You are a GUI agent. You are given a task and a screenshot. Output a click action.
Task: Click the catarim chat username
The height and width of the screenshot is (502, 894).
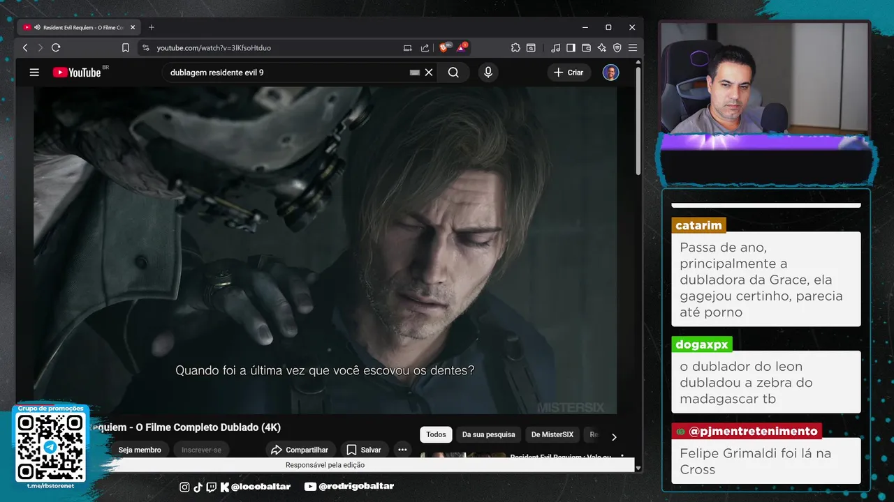[698, 226]
